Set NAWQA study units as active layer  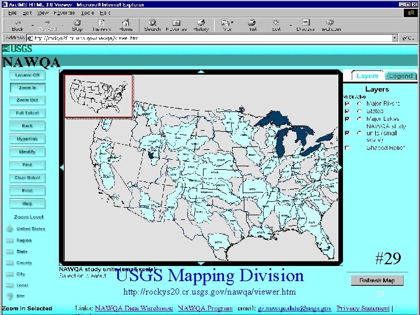pyautogui.click(x=359, y=133)
